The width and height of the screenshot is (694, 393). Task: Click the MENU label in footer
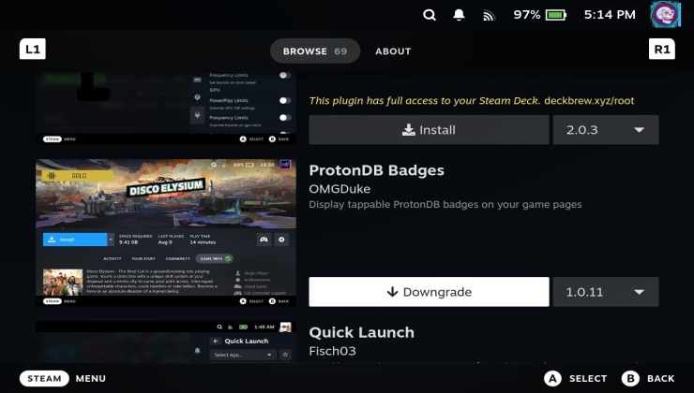91,378
